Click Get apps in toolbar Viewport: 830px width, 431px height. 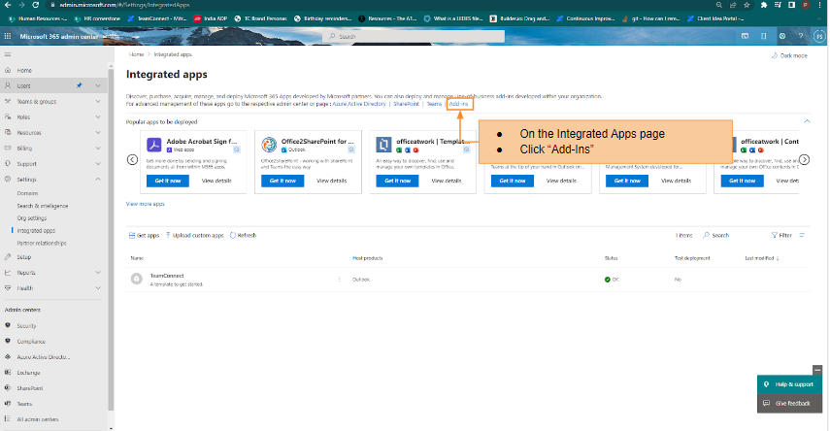click(144, 235)
